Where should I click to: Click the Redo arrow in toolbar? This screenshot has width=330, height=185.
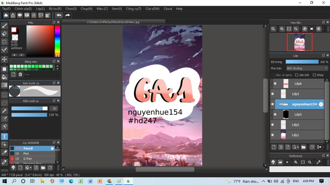tap(68, 15)
